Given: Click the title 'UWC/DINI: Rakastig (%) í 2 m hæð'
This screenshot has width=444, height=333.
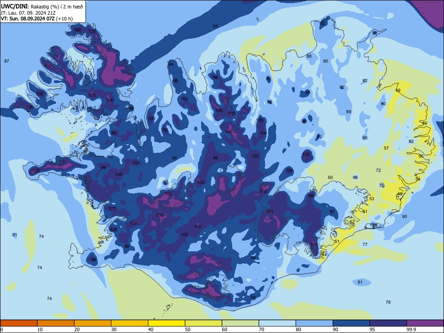Looking at the screenshot, I should [42, 6].
